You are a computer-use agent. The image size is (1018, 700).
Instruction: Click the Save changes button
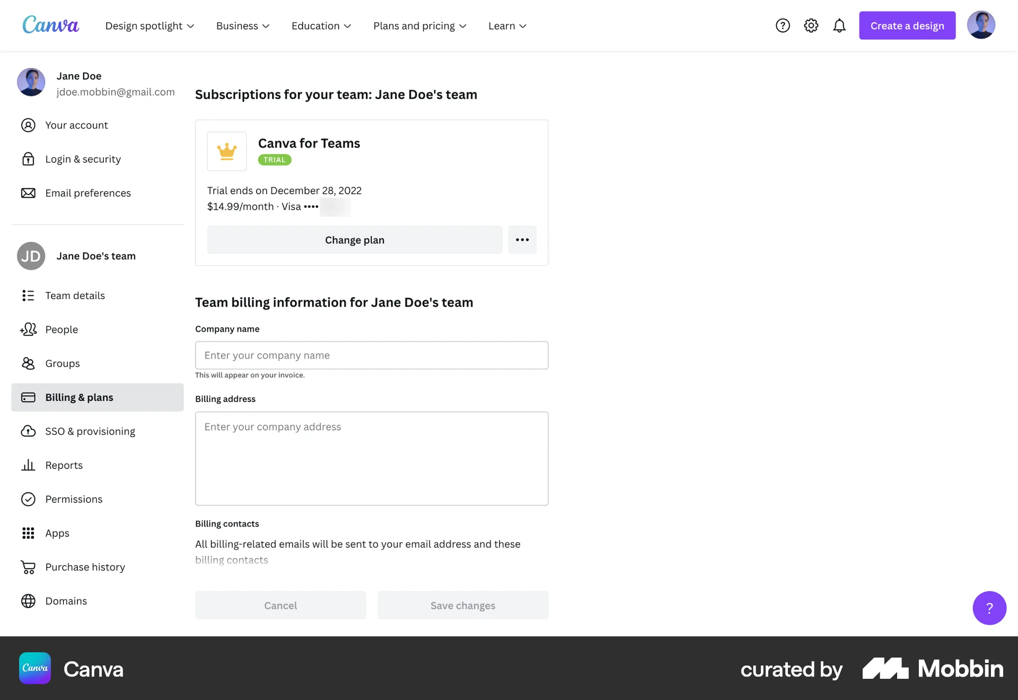pos(462,605)
